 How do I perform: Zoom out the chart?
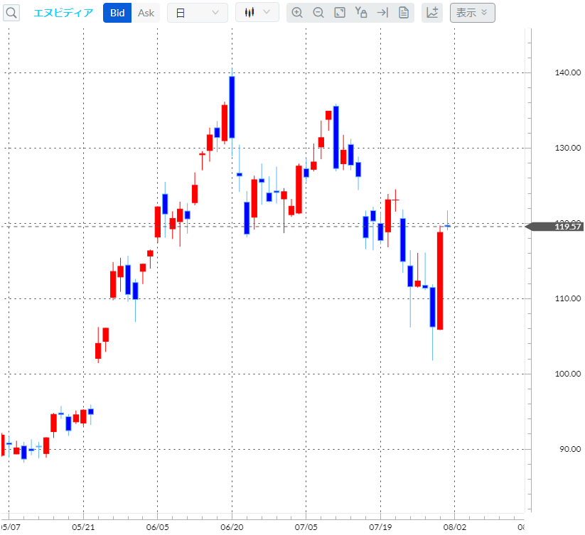[318, 13]
